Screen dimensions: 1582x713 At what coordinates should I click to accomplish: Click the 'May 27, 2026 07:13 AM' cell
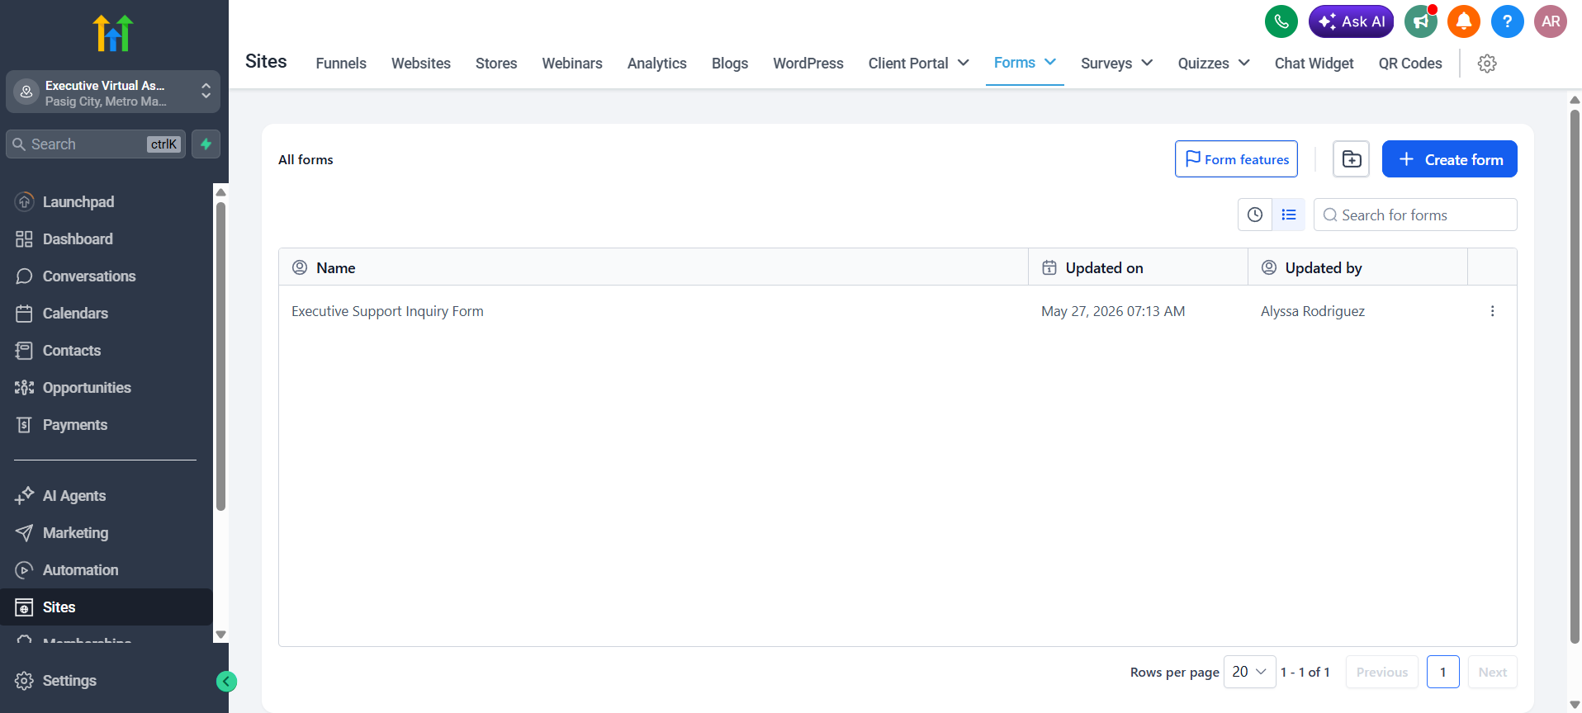(1113, 311)
